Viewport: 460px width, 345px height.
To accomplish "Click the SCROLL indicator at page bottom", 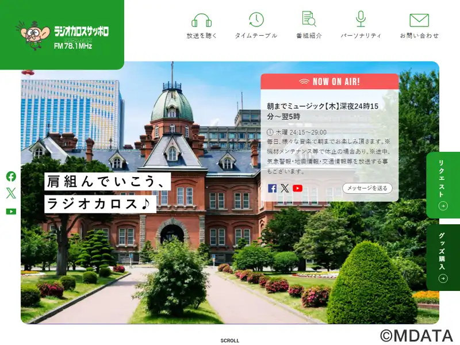I will [229, 340].
